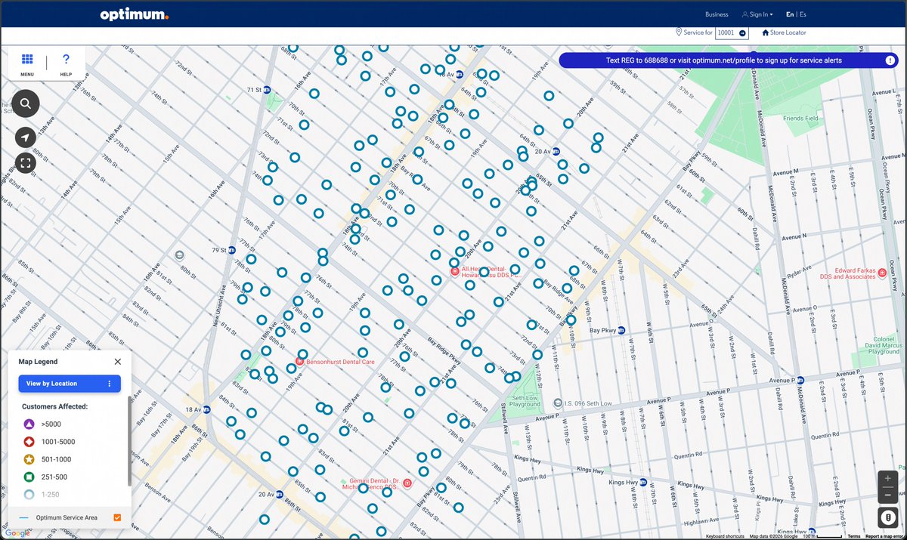Click the I.S. 096 Seth Low marker
The width and height of the screenshot is (907, 540).
pos(558,403)
